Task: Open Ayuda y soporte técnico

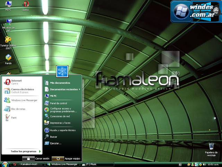Action: point(62,130)
